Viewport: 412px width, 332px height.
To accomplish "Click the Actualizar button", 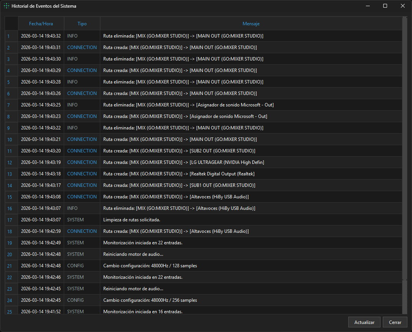I will tap(364, 322).
